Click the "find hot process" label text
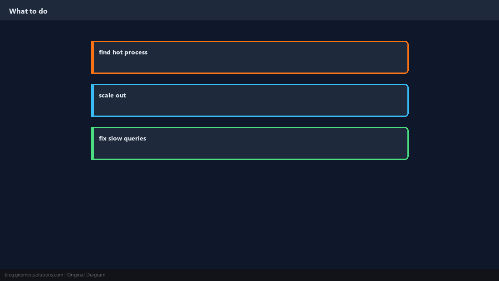499x281 pixels. point(123,53)
